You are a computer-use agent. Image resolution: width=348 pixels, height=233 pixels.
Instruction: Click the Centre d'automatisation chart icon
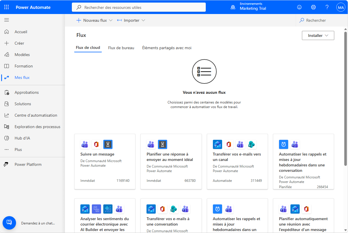pos(7,115)
